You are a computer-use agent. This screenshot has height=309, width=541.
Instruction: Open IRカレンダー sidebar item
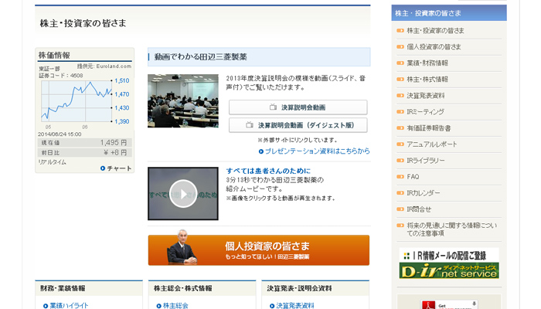coord(424,193)
